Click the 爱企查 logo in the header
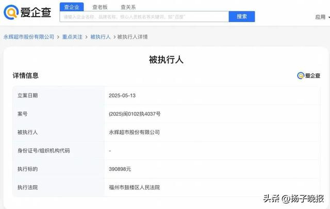The height and width of the screenshot is (209, 330). [x=27, y=12]
